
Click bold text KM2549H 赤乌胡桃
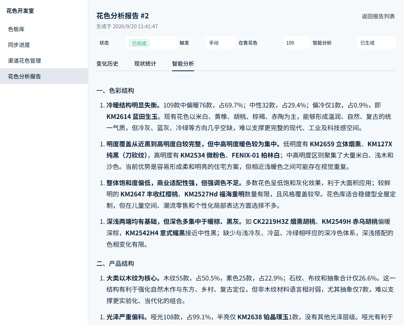click(x=350, y=221)
